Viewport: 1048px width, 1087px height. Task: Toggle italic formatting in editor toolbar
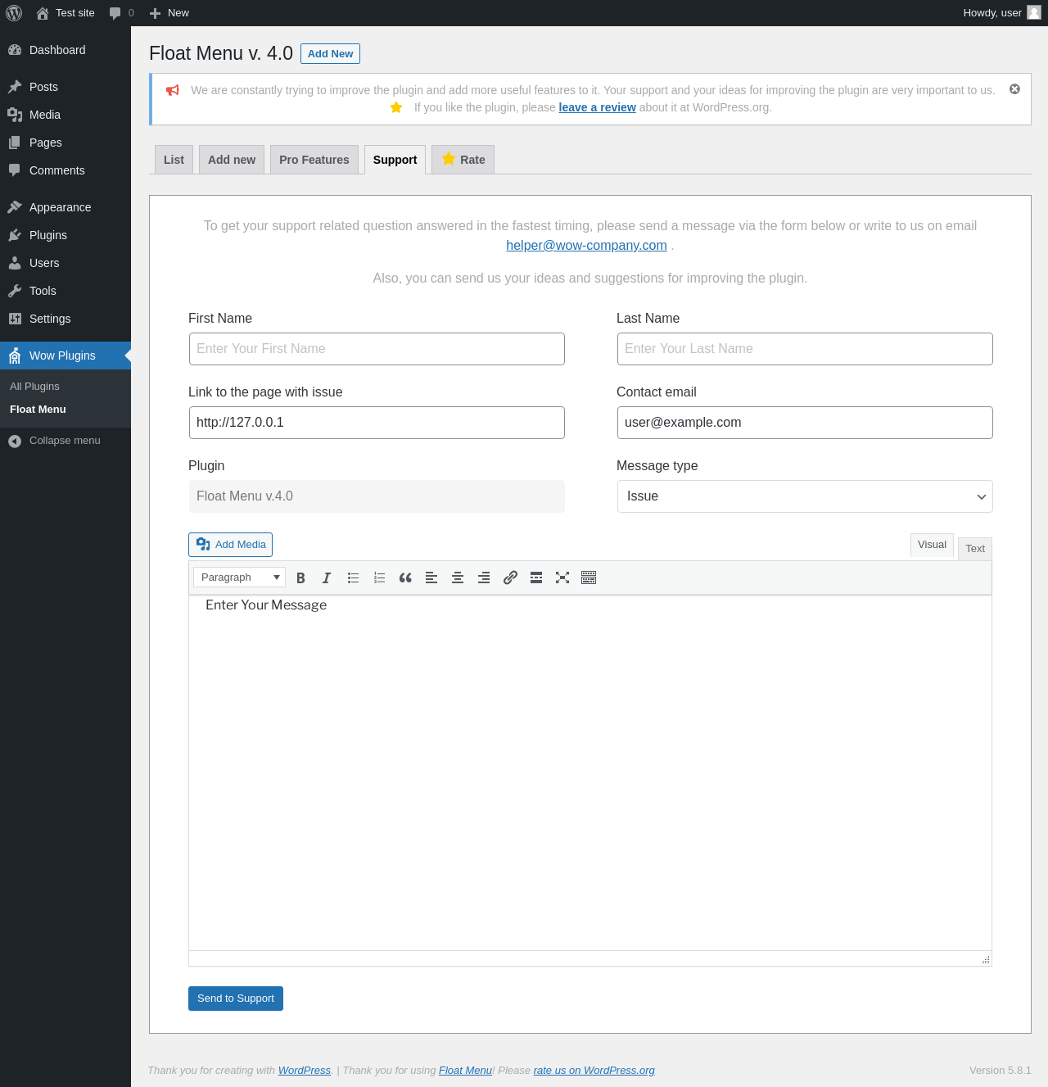pos(327,577)
